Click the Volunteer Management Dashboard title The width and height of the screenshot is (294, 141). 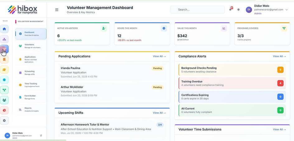(x=100, y=8)
